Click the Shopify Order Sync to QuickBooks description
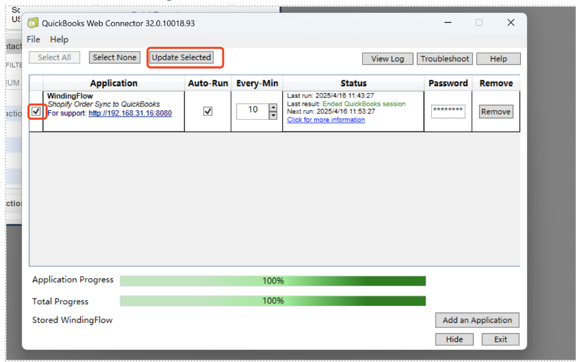Image resolution: width=576 pixels, height=362 pixels. (104, 104)
